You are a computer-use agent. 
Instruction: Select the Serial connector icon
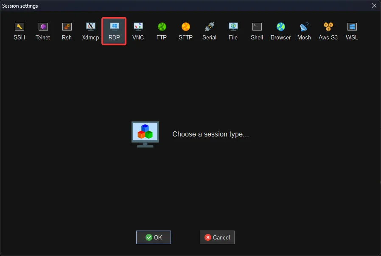pos(209,31)
